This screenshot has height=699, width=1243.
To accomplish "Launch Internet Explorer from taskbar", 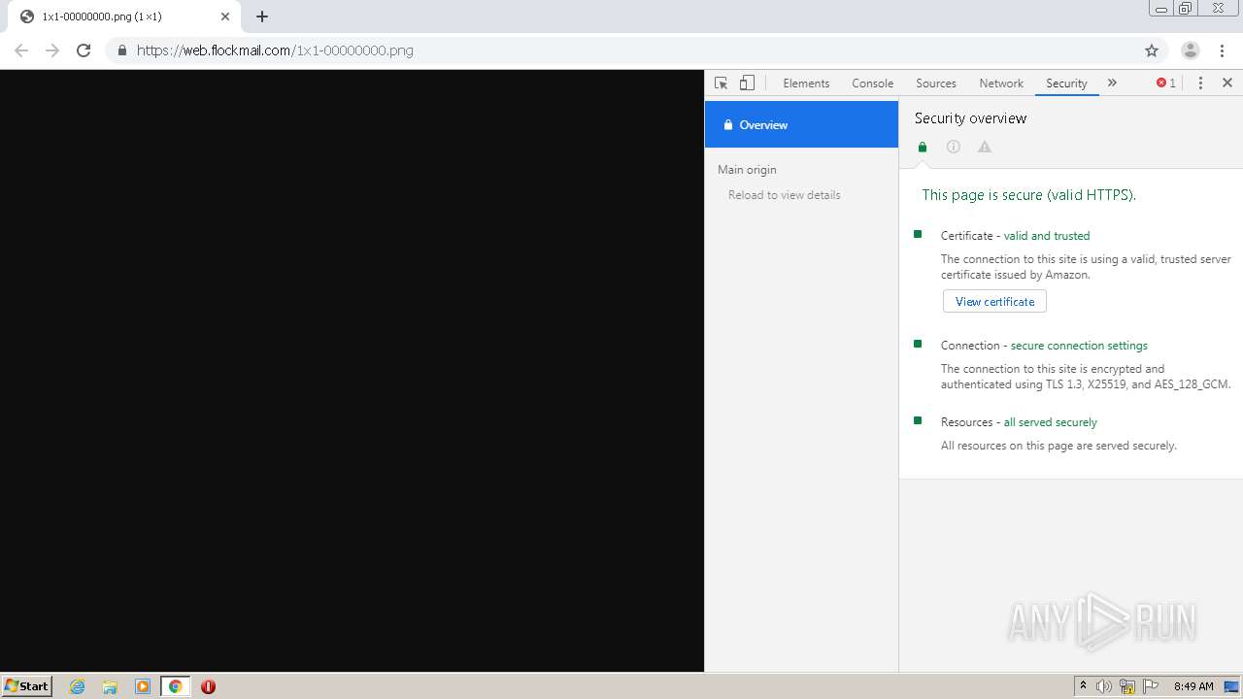I will coord(78,686).
